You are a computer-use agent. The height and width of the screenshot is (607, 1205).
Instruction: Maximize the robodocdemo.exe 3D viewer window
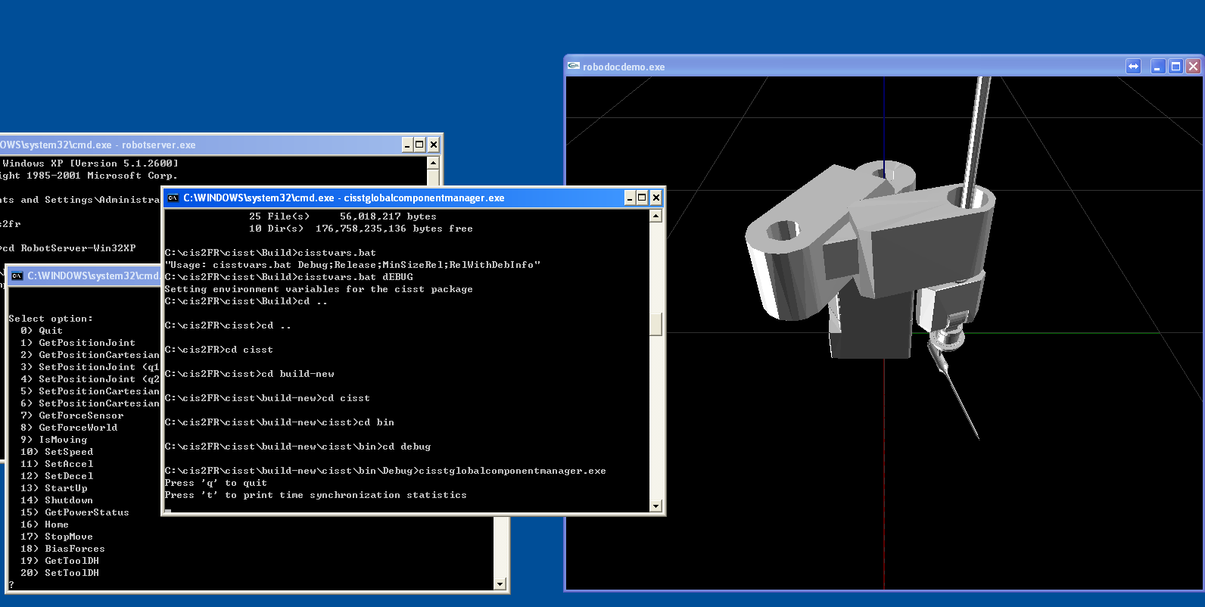coord(1175,67)
